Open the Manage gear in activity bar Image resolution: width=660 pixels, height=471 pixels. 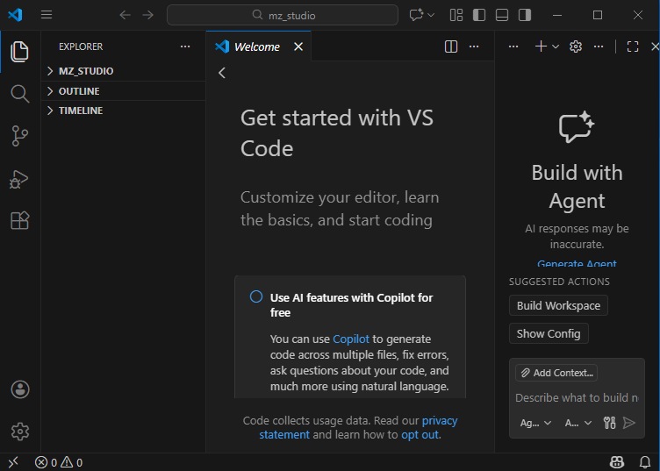coord(20,432)
